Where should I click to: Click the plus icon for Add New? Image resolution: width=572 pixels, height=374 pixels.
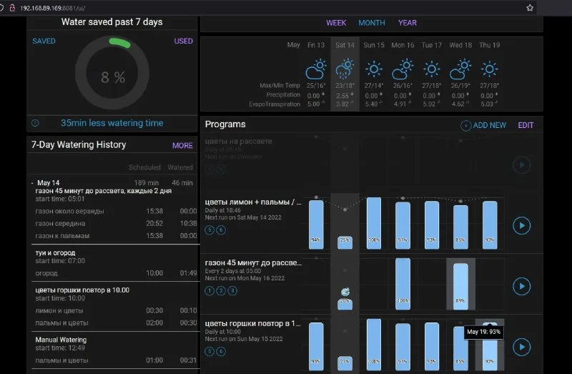tap(465, 125)
